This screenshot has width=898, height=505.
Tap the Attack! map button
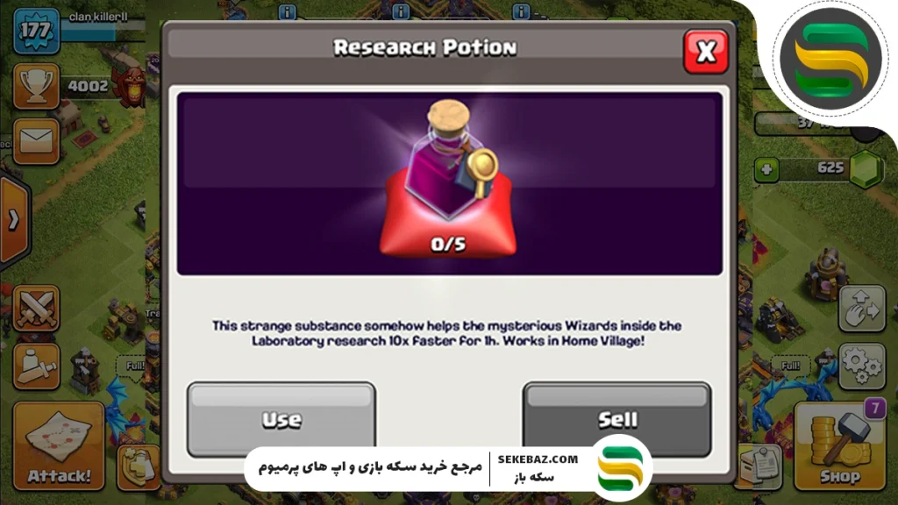59,446
